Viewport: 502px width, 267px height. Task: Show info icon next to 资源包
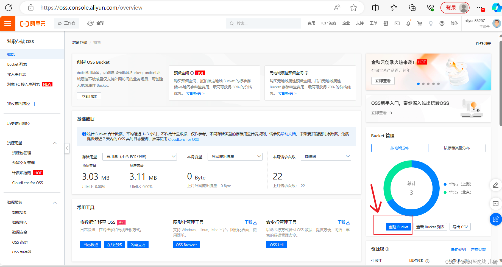pyautogui.click(x=387, y=249)
